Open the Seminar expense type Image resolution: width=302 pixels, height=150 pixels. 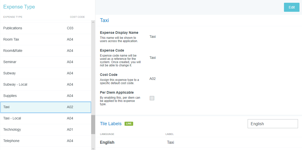(45, 62)
